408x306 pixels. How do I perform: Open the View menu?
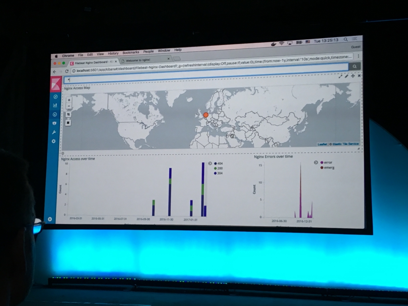(100, 54)
